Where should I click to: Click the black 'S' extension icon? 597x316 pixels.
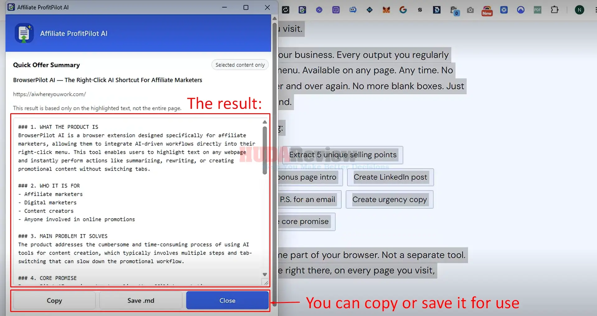420,10
